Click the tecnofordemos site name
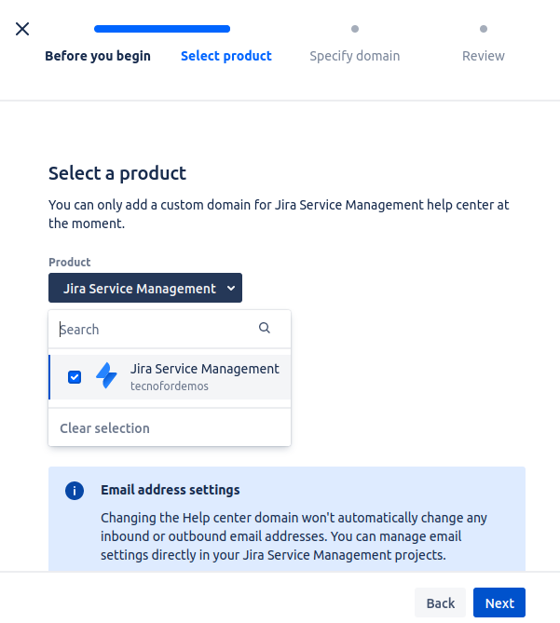The height and width of the screenshot is (623, 560). point(170,386)
